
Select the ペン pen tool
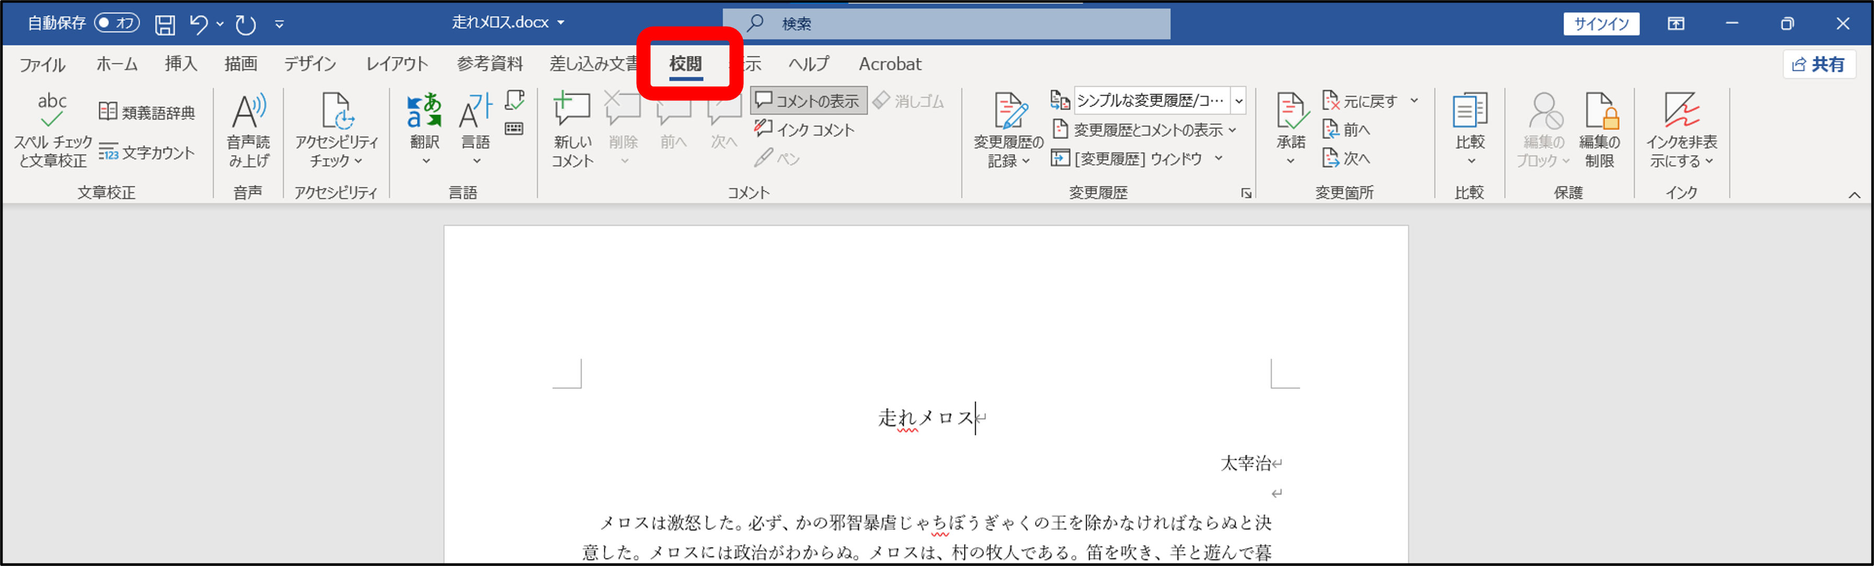(x=777, y=158)
